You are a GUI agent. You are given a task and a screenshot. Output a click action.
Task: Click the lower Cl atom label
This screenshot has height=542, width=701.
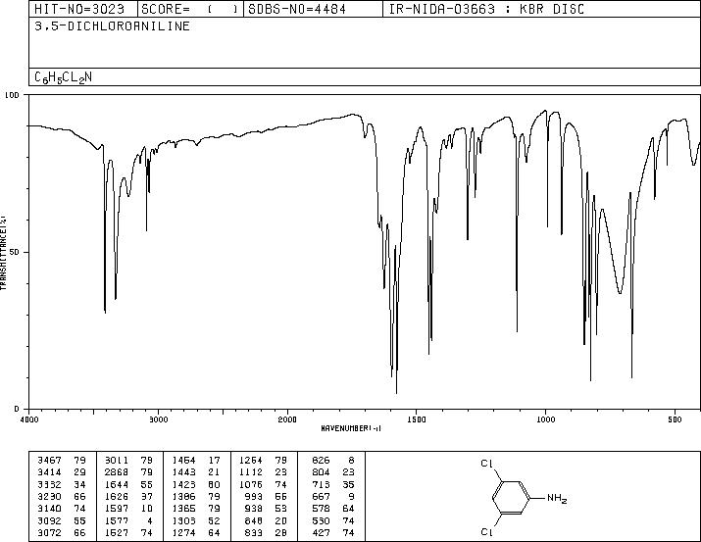pyautogui.click(x=487, y=532)
